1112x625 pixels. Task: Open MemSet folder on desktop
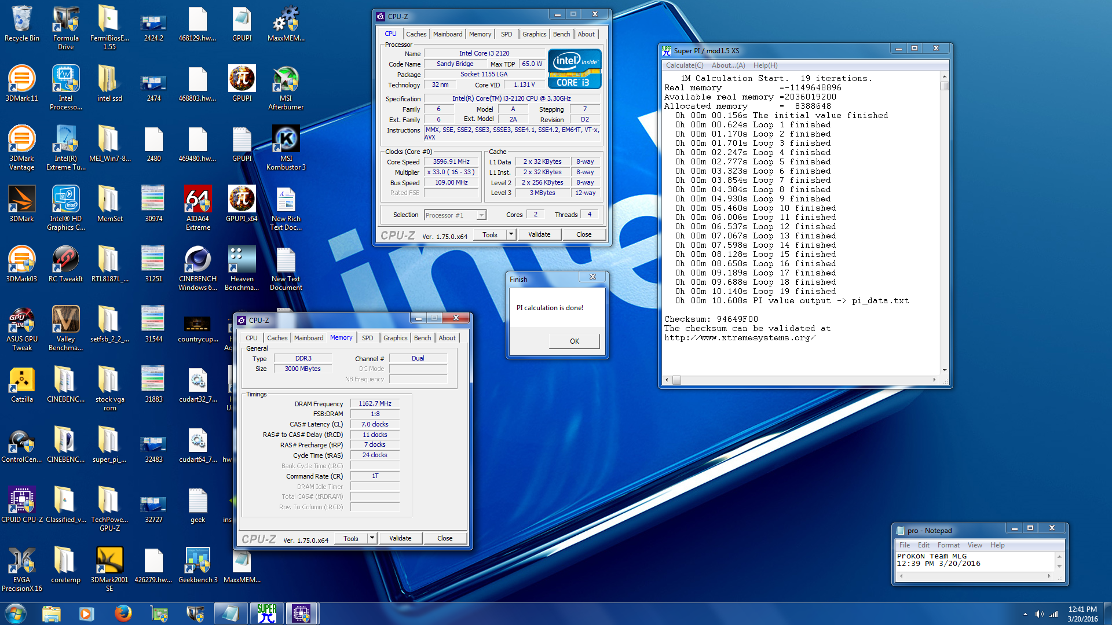[x=109, y=204]
